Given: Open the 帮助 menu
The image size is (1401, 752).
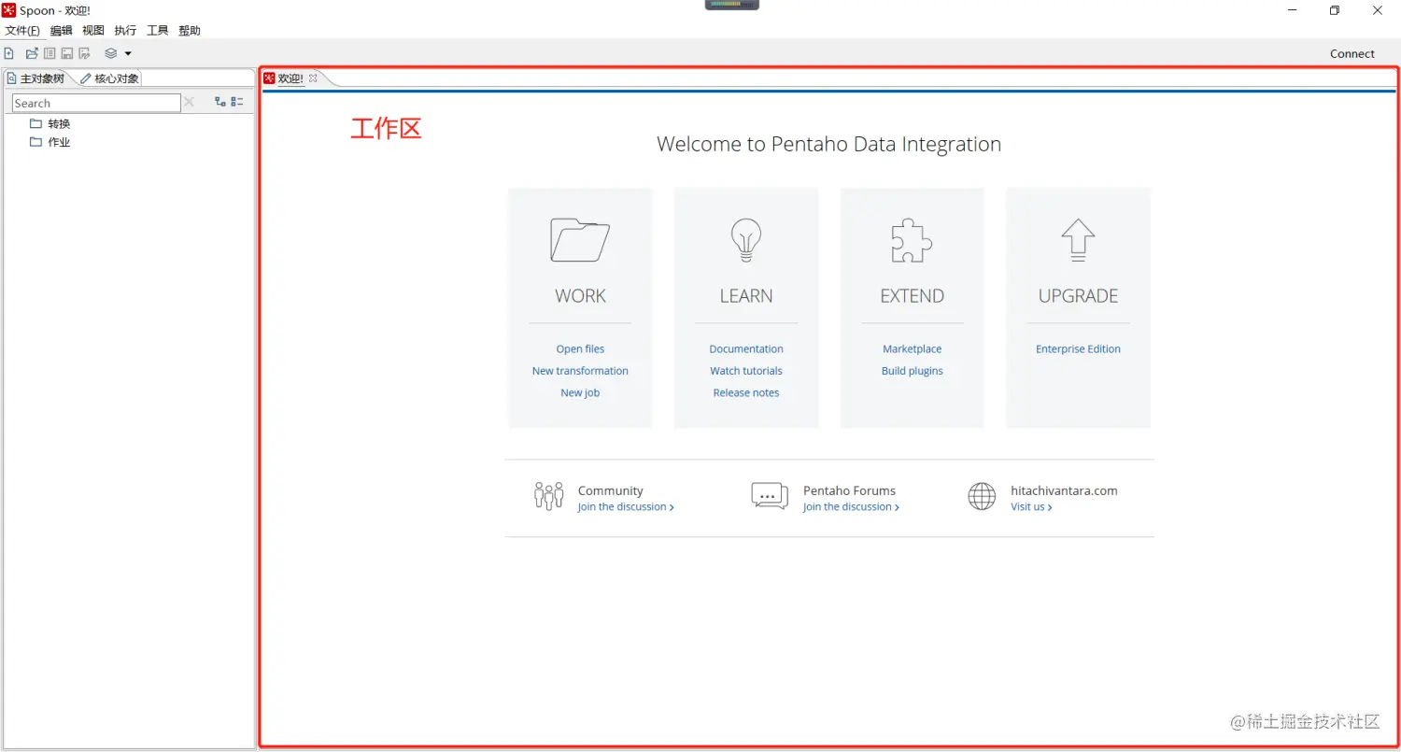Looking at the screenshot, I should click(x=190, y=31).
